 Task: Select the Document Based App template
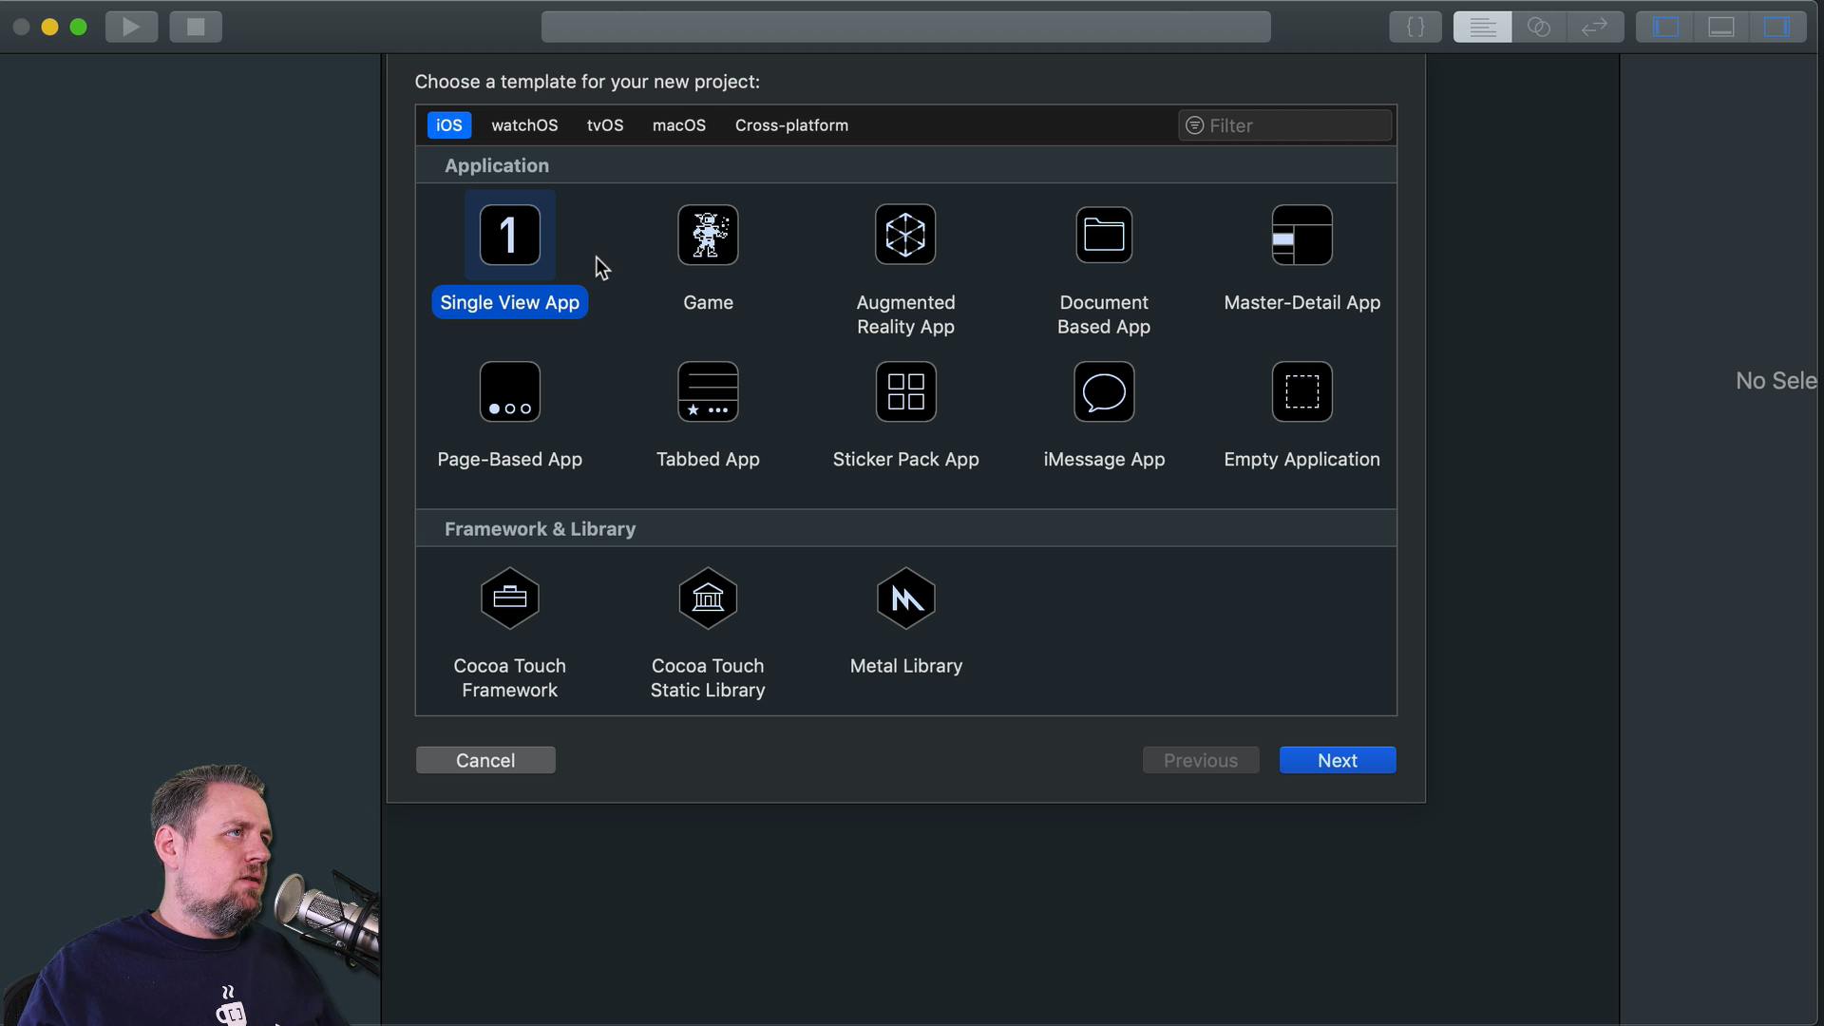tap(1104, 235)
